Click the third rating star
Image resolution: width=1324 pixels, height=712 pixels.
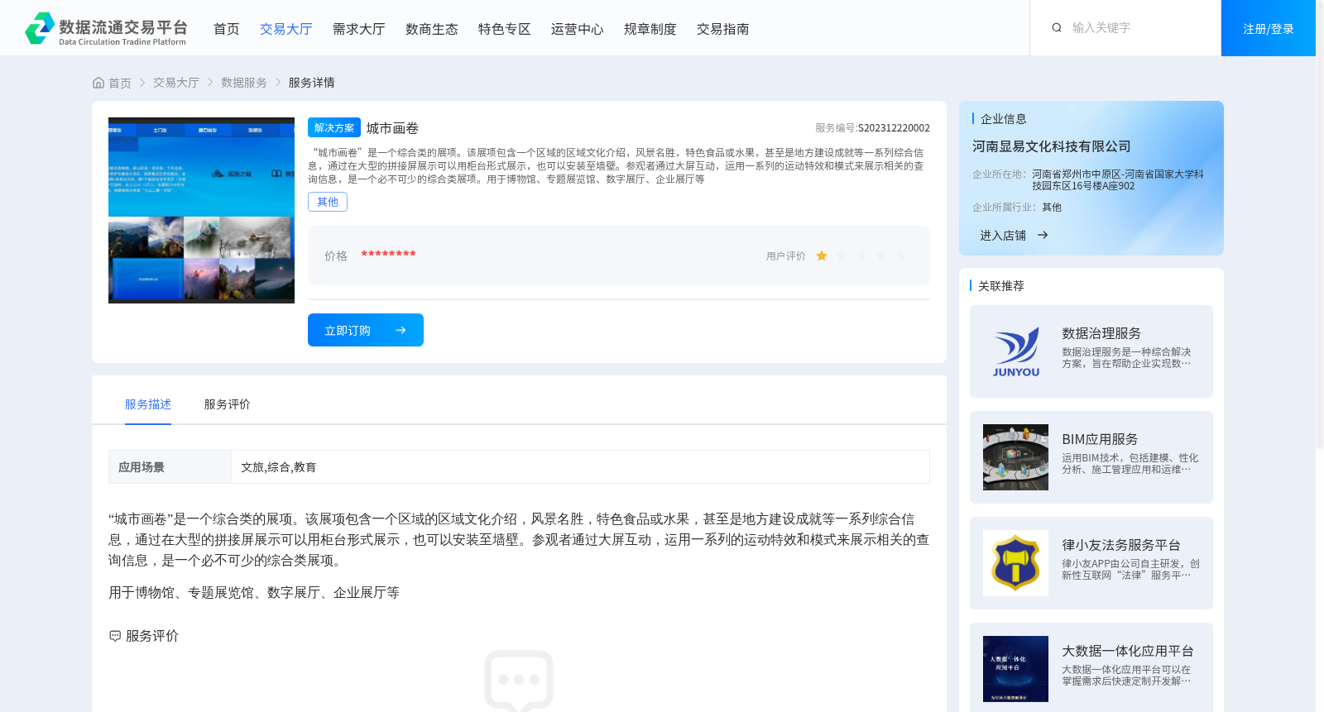click(861, 256)
